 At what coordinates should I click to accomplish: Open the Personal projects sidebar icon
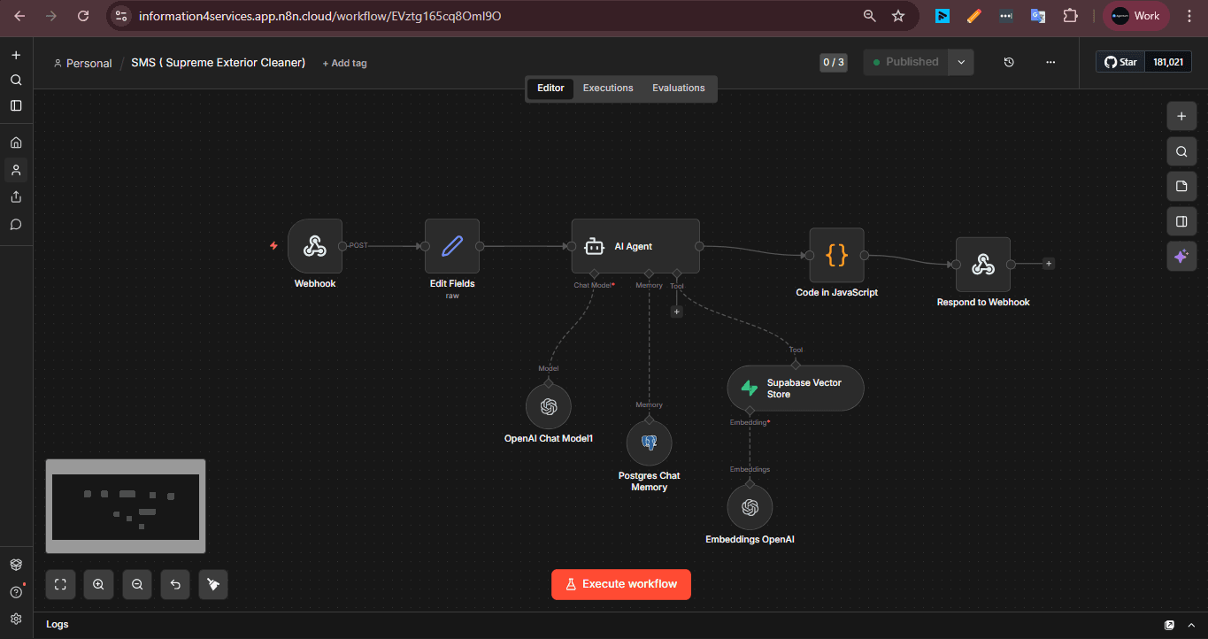[16, 170]
